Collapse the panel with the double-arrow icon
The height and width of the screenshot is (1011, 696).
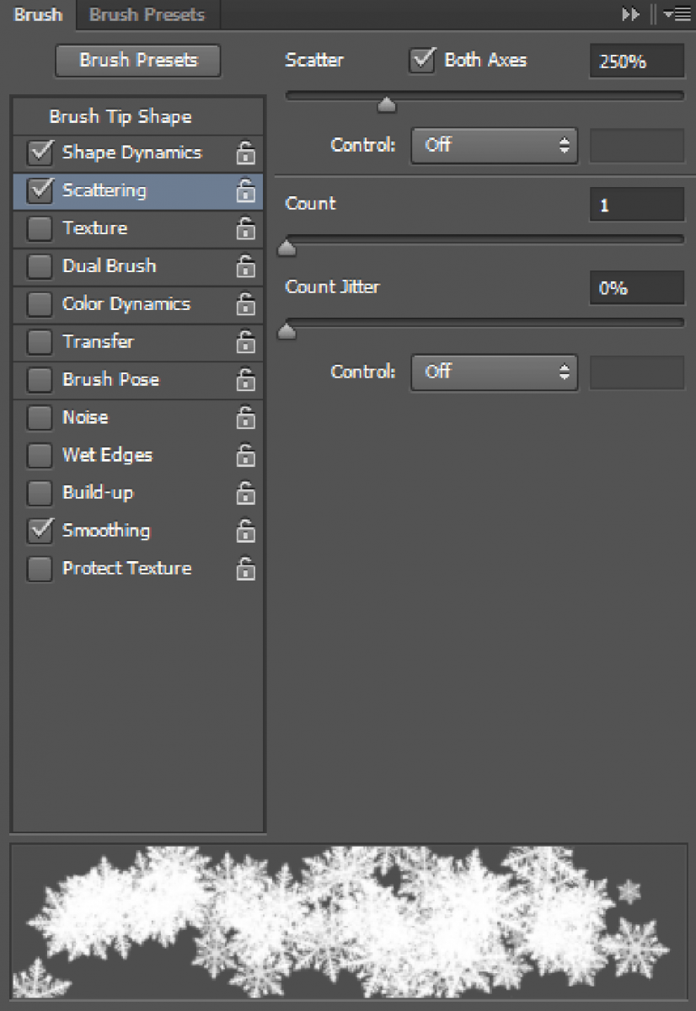coord(630,14)
